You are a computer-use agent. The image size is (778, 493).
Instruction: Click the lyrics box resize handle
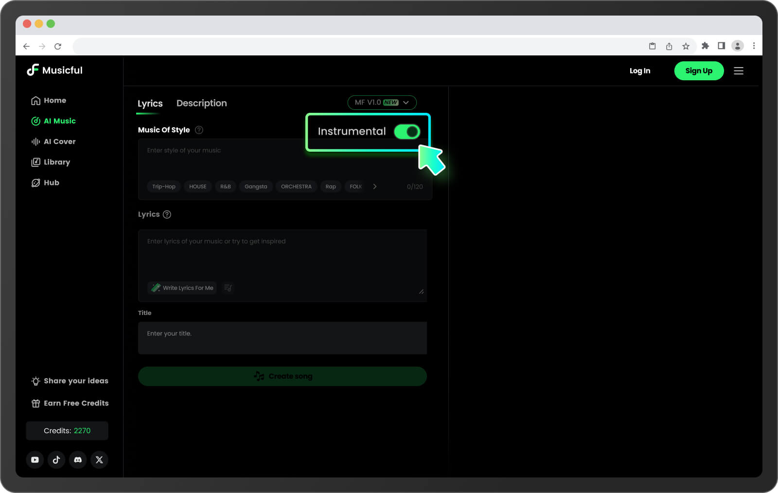click(x=421, y=292)
